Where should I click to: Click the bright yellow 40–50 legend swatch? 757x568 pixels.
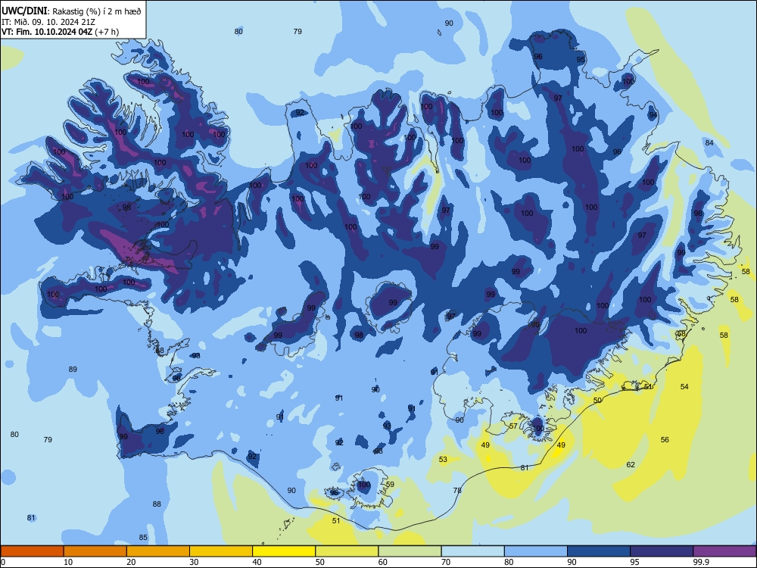[284, 551]
